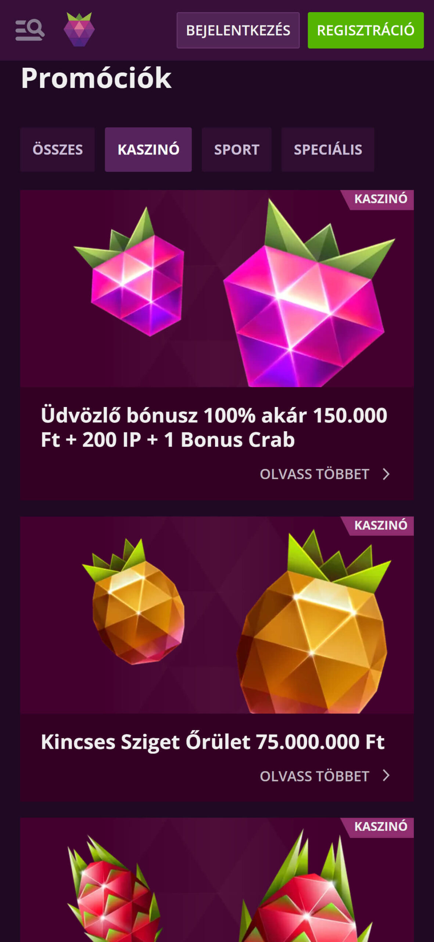Click OLVASS TÖBBET under welcome bonus
Image resolution: width=434 pixels, height=942 pixels.
[315, 474]
